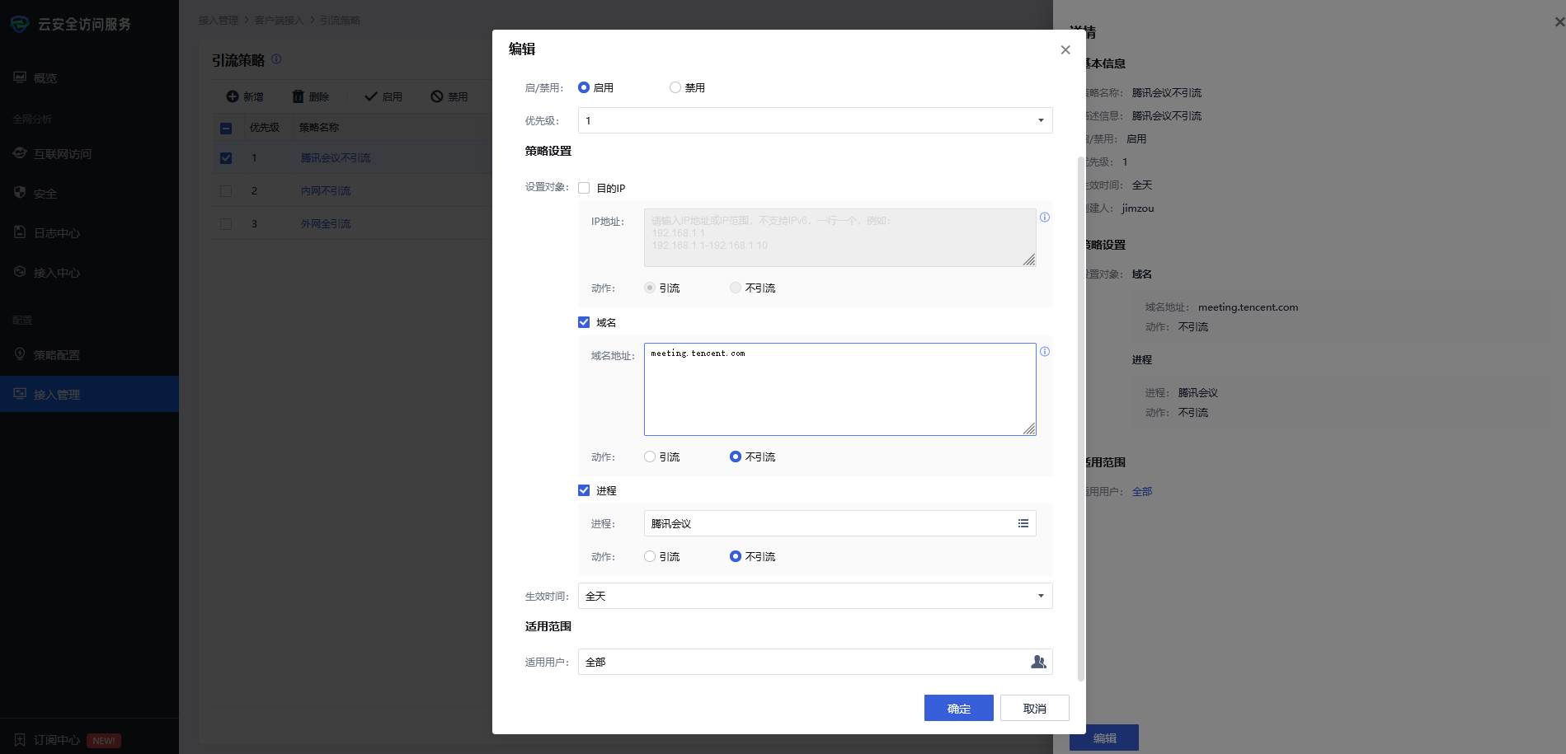The image size is (1566, 754).
Task: Click the dialog's vertical scrollbar
Action: point(1081,419)
